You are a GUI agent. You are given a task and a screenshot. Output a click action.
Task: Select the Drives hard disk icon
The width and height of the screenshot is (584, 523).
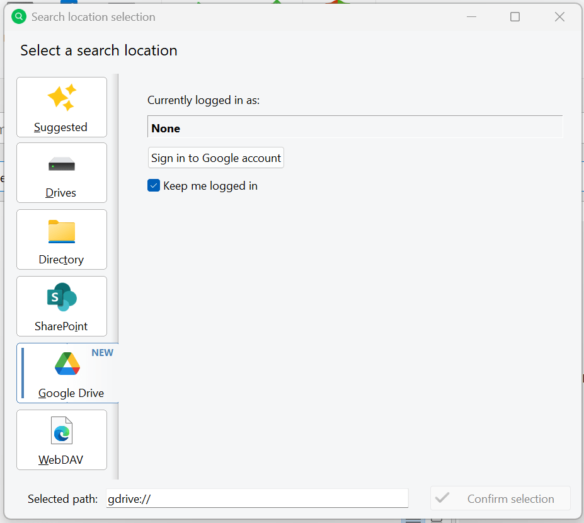tap(62, 165)
